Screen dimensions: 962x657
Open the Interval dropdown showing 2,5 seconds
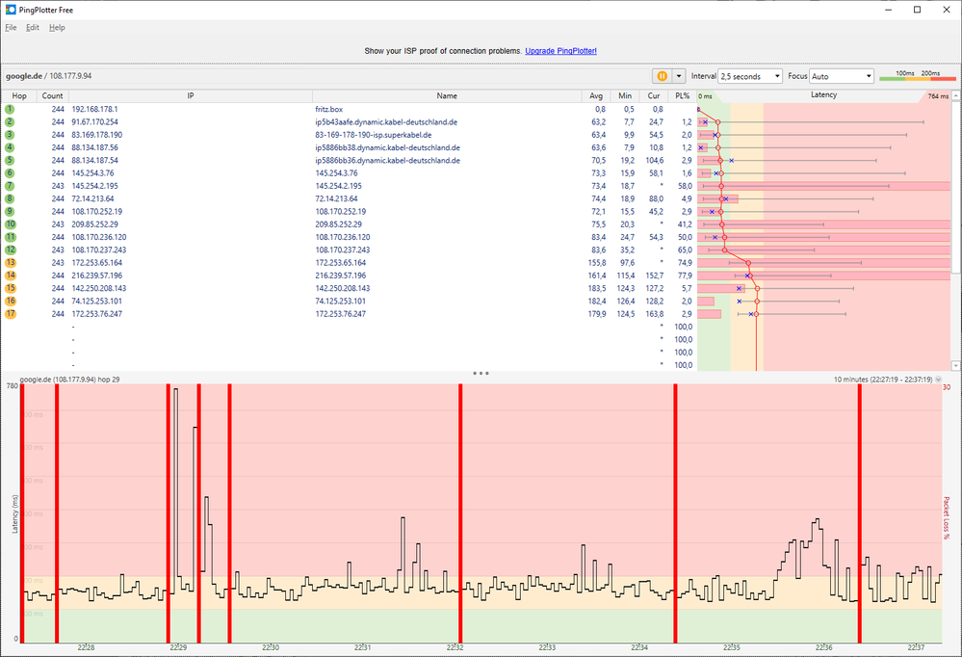pos(749,76)
